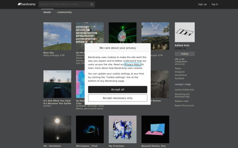Switch to the music tab
238x148 pixels.
pos(47,12)
